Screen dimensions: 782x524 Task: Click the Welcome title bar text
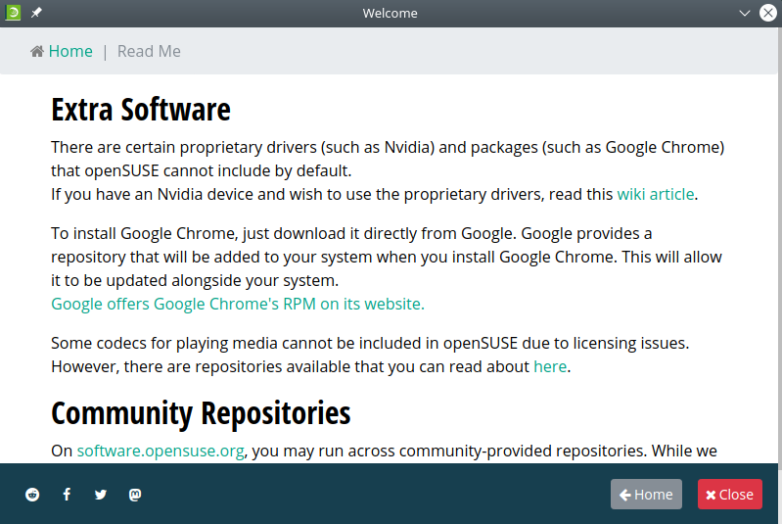[x=390, y=14]
